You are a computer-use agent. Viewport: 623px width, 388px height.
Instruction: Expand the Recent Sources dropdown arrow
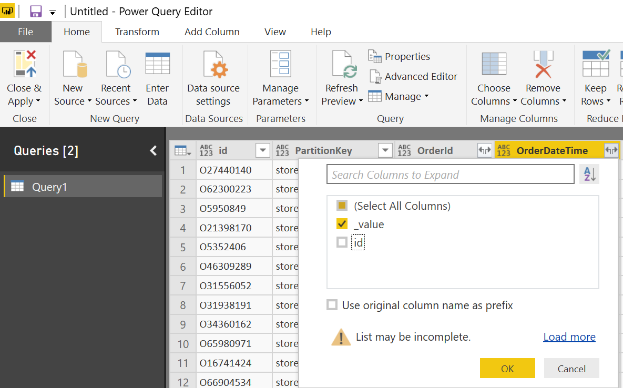[x=135, y=101]
